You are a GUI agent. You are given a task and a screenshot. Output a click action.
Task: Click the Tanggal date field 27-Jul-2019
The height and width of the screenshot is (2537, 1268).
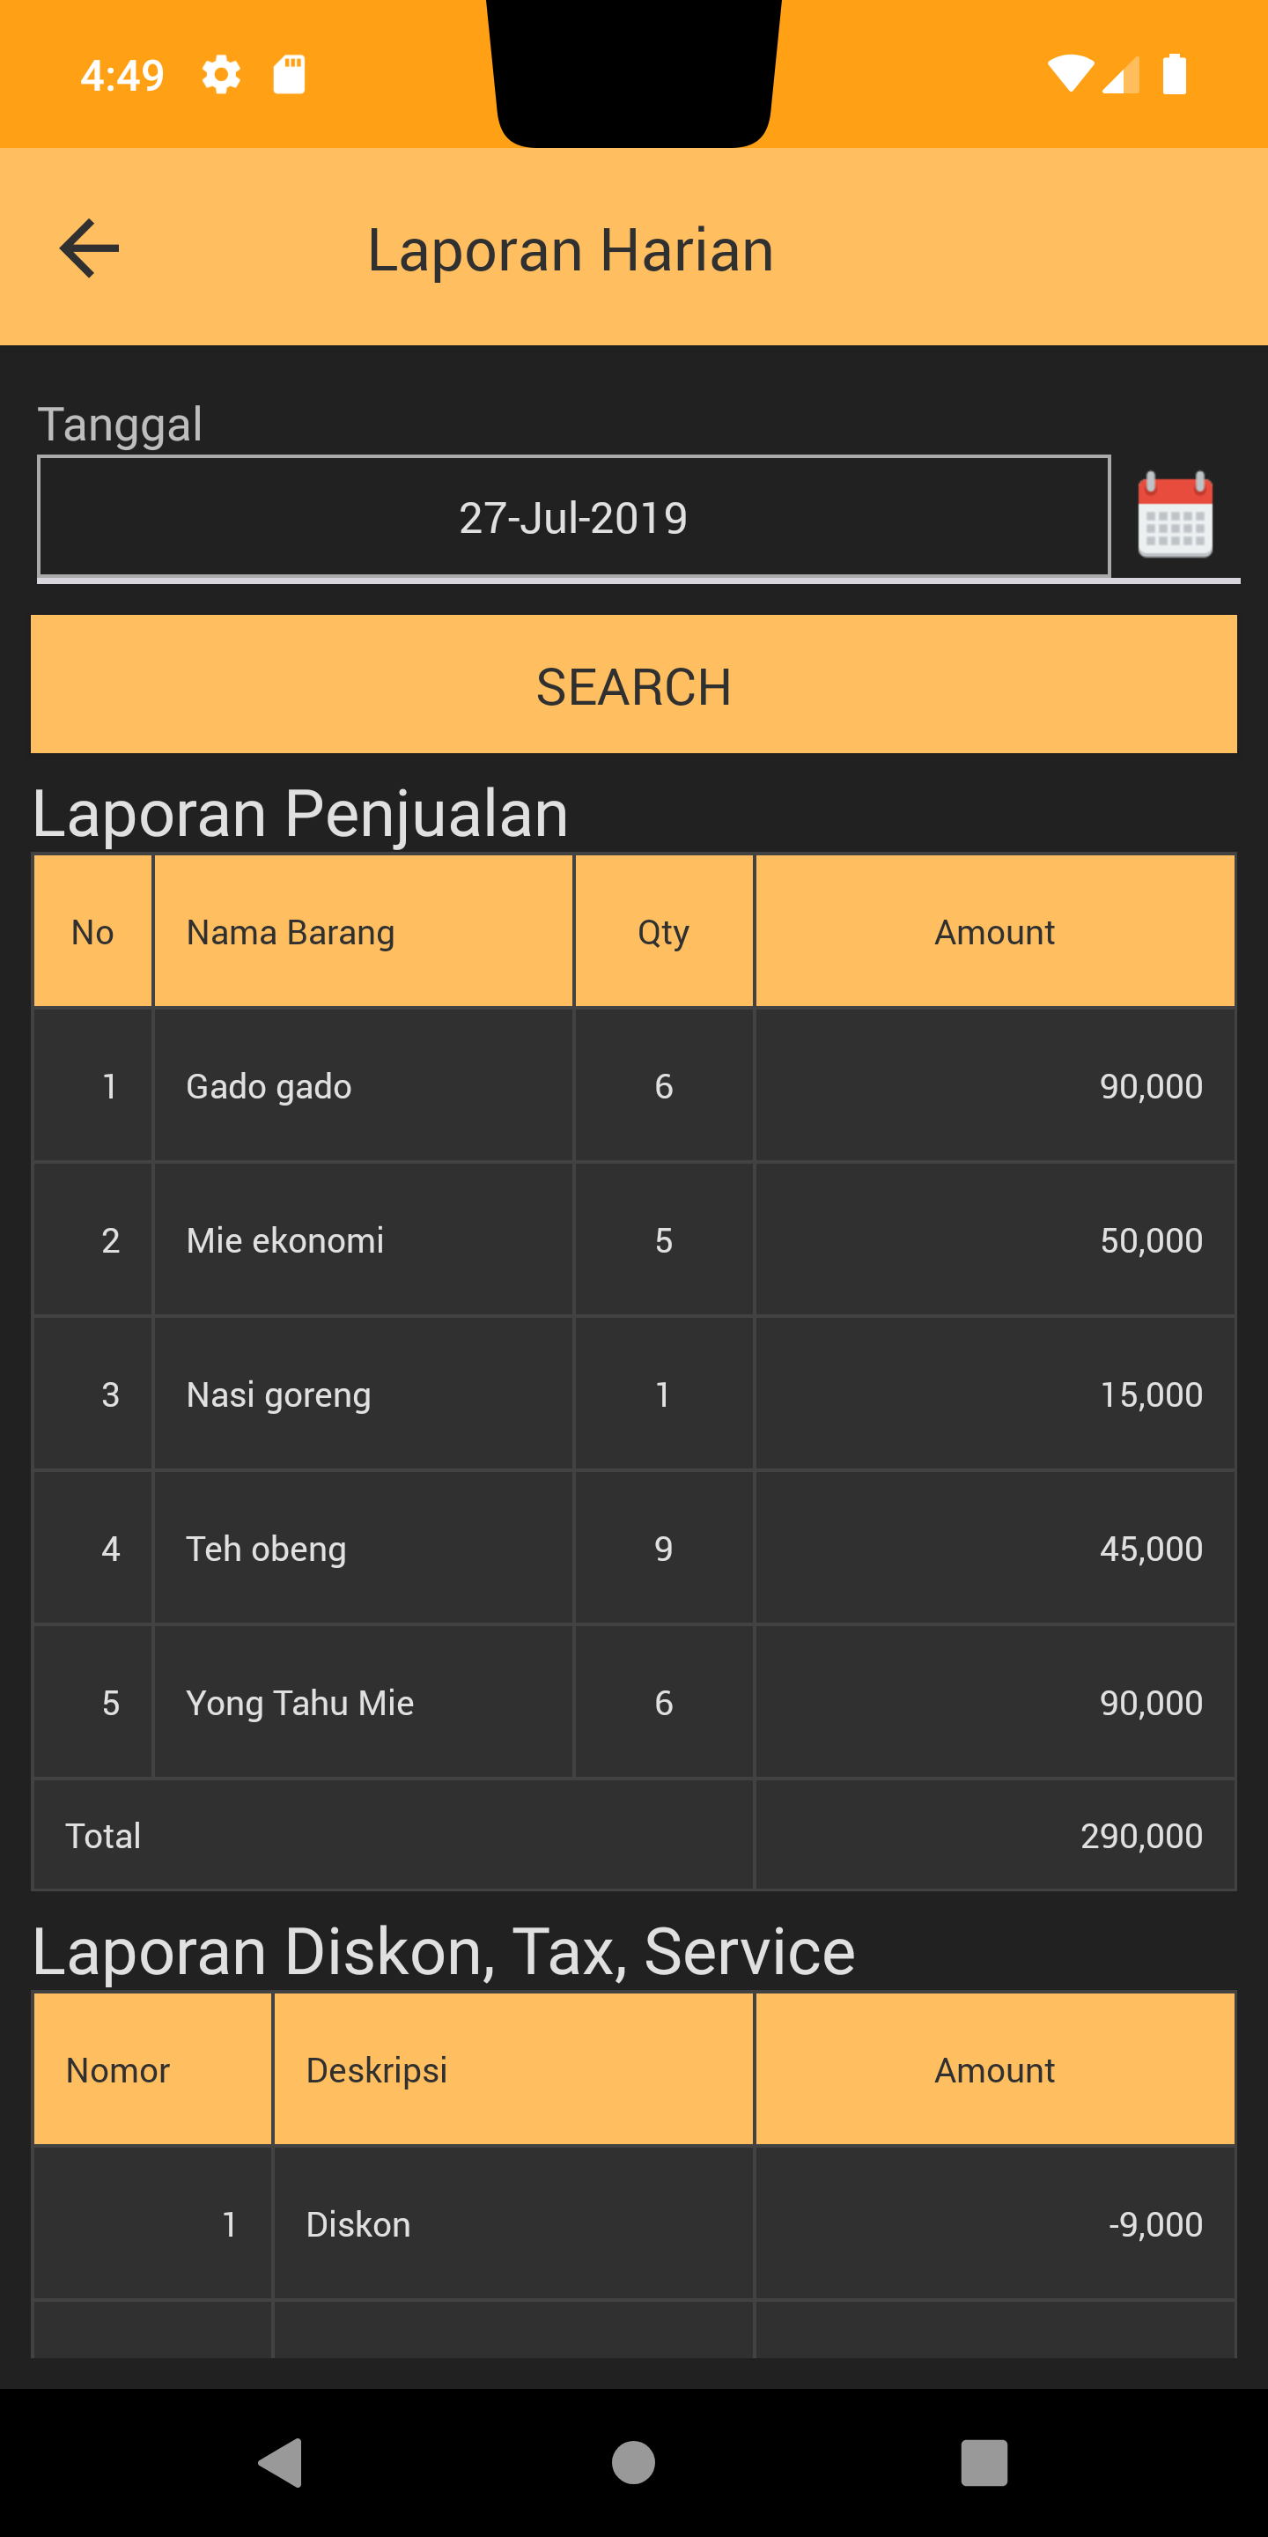573,517
